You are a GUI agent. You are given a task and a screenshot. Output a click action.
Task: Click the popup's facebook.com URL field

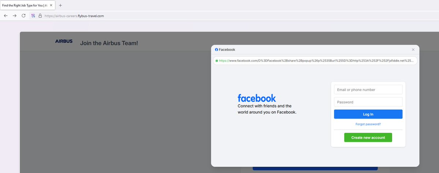pyautogui.click(x=315, y=61)
